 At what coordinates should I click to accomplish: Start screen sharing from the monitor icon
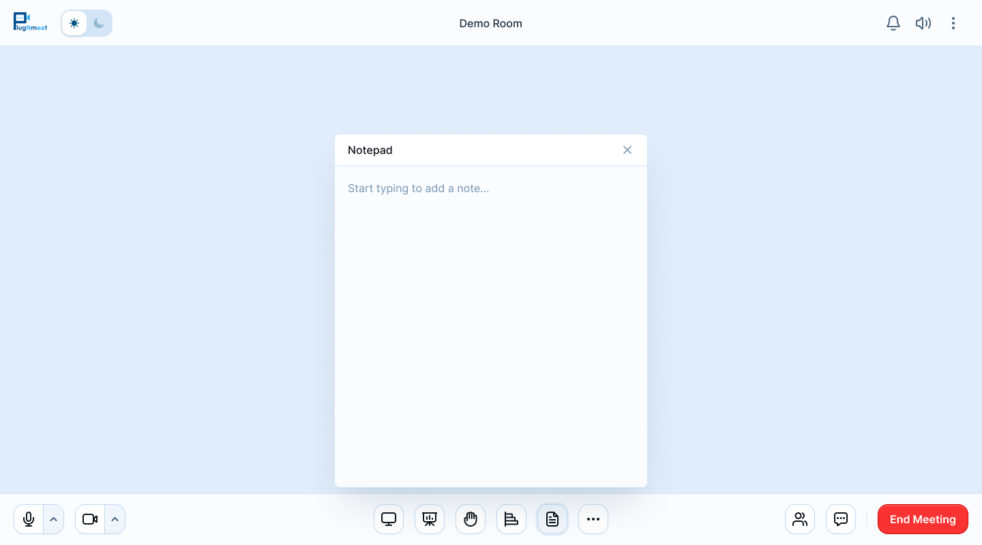pos(388,519)
